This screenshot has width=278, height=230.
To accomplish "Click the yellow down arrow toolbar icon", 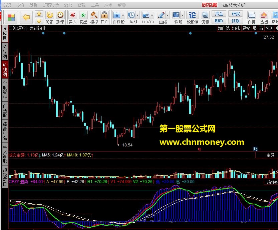I will (39, 21).
